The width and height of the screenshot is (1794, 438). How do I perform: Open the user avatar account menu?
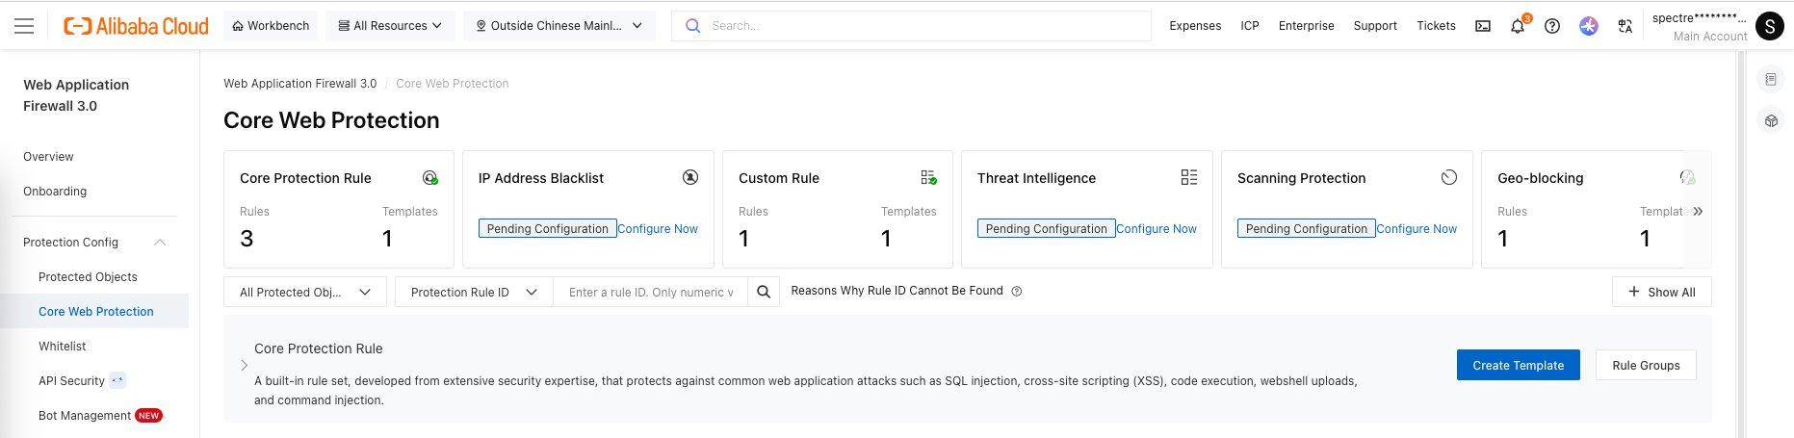click(x=1770, y=26)
